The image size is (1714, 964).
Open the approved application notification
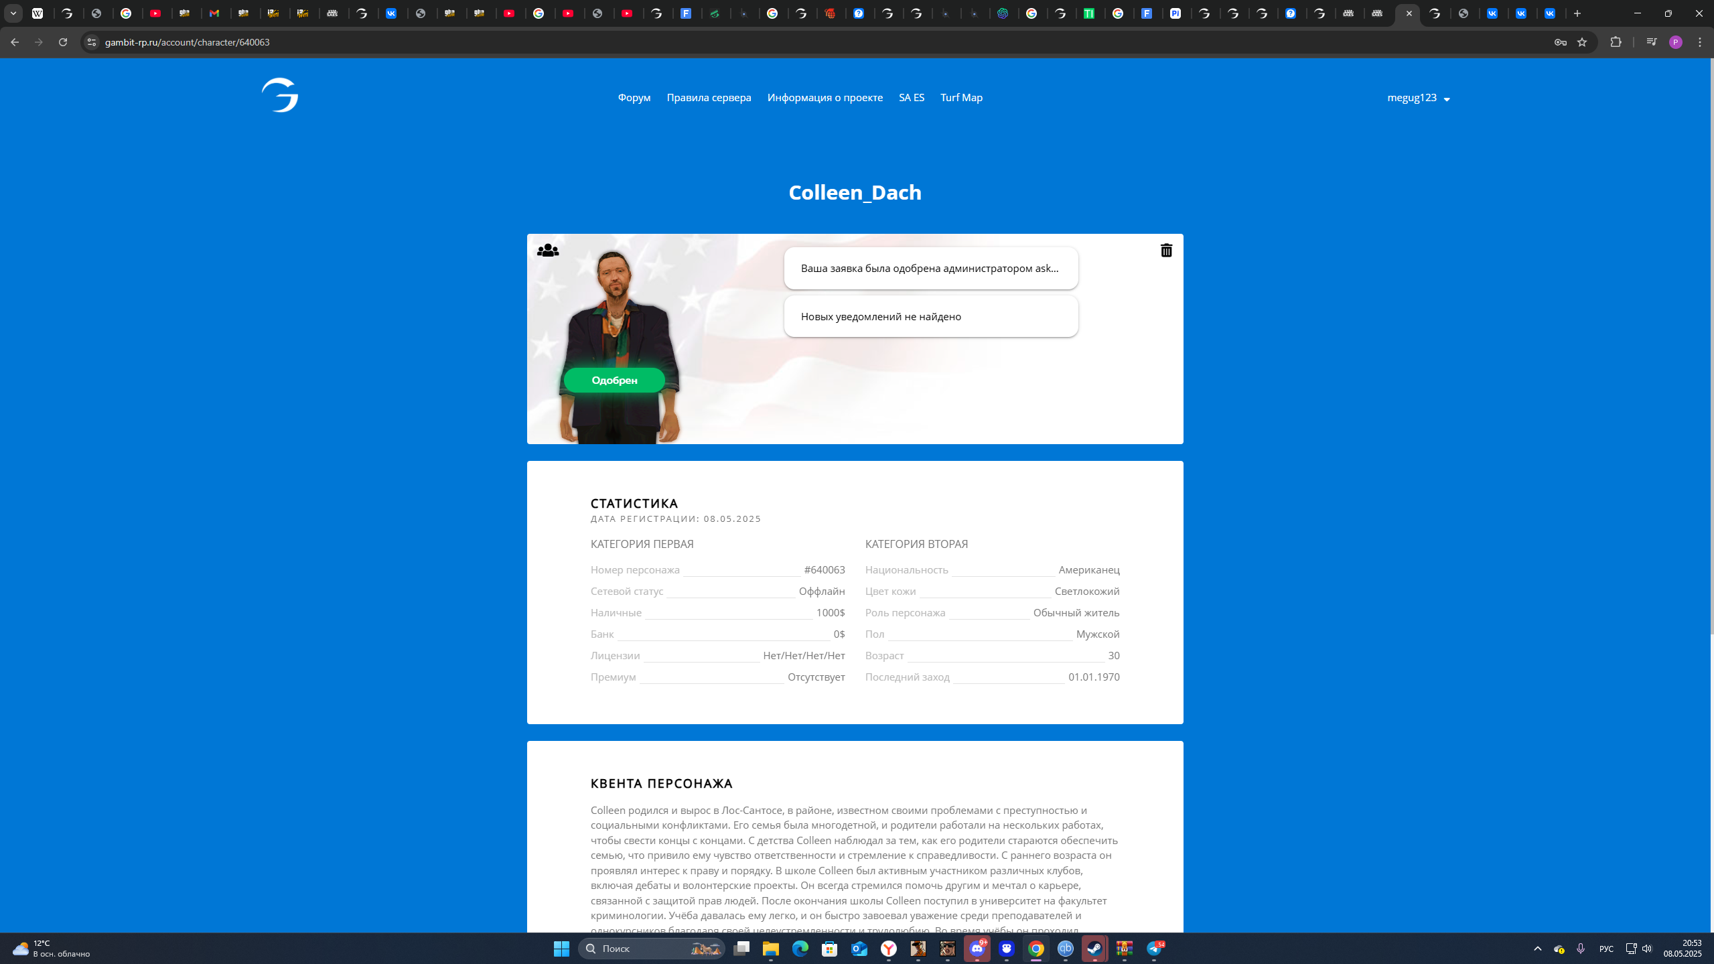click(x=931, y=269)
